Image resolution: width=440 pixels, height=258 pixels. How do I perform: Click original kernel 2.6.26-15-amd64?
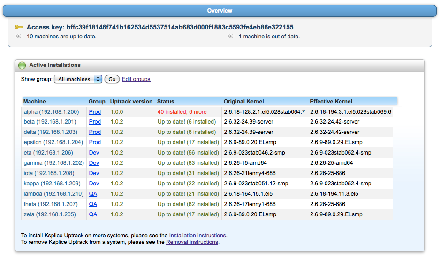(x=245, y=163)
